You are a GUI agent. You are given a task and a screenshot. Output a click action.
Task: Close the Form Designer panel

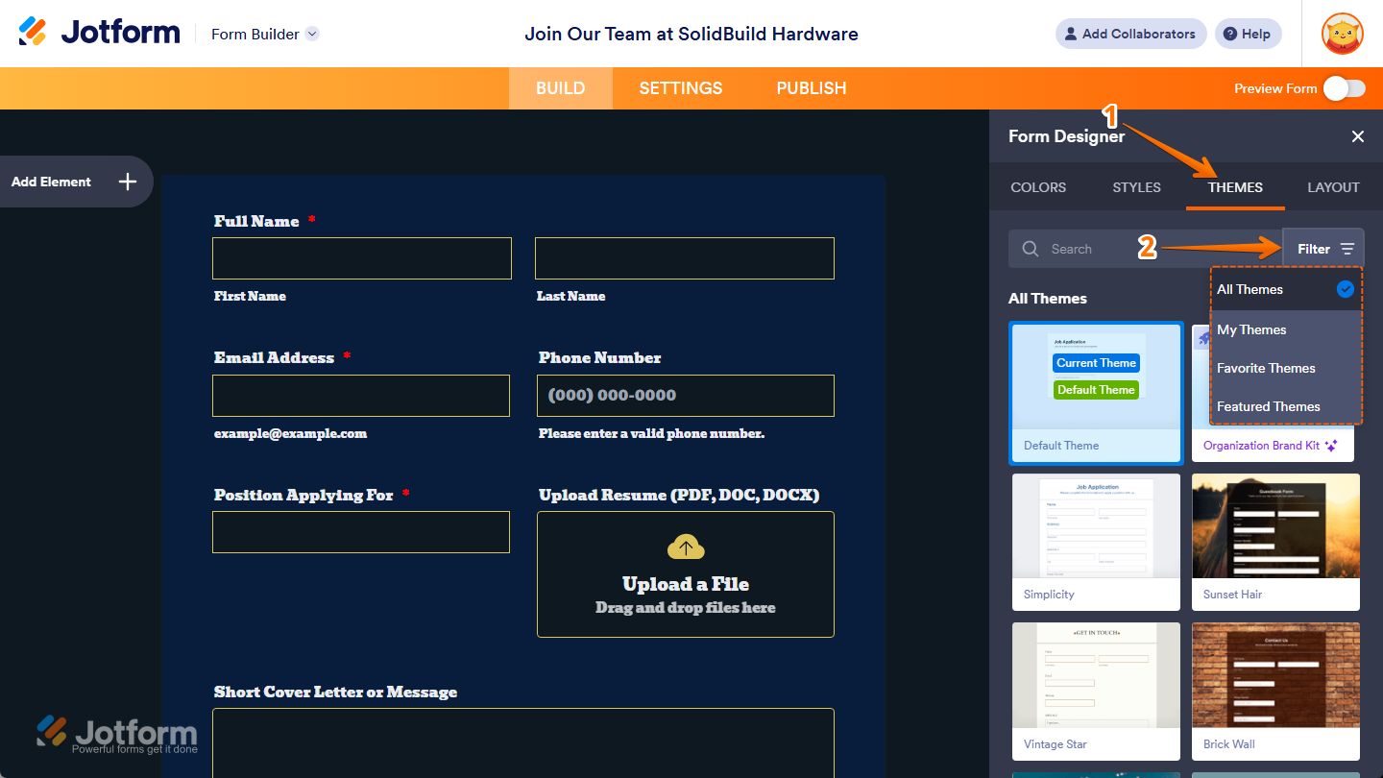(1357, 136)
